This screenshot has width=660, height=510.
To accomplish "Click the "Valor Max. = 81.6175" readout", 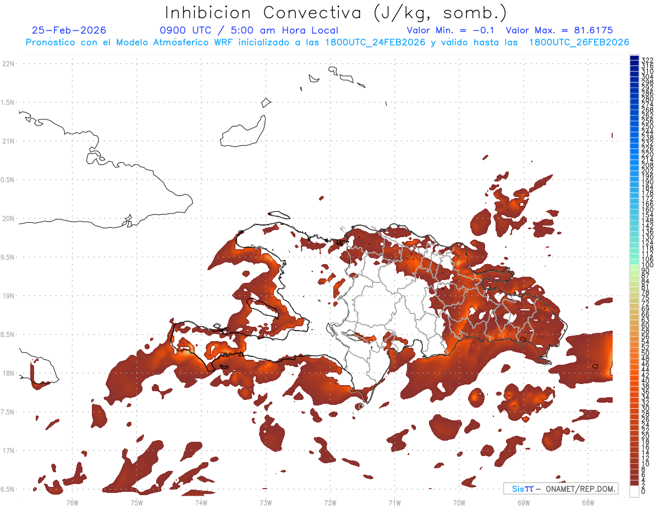I will coord(559,30).
